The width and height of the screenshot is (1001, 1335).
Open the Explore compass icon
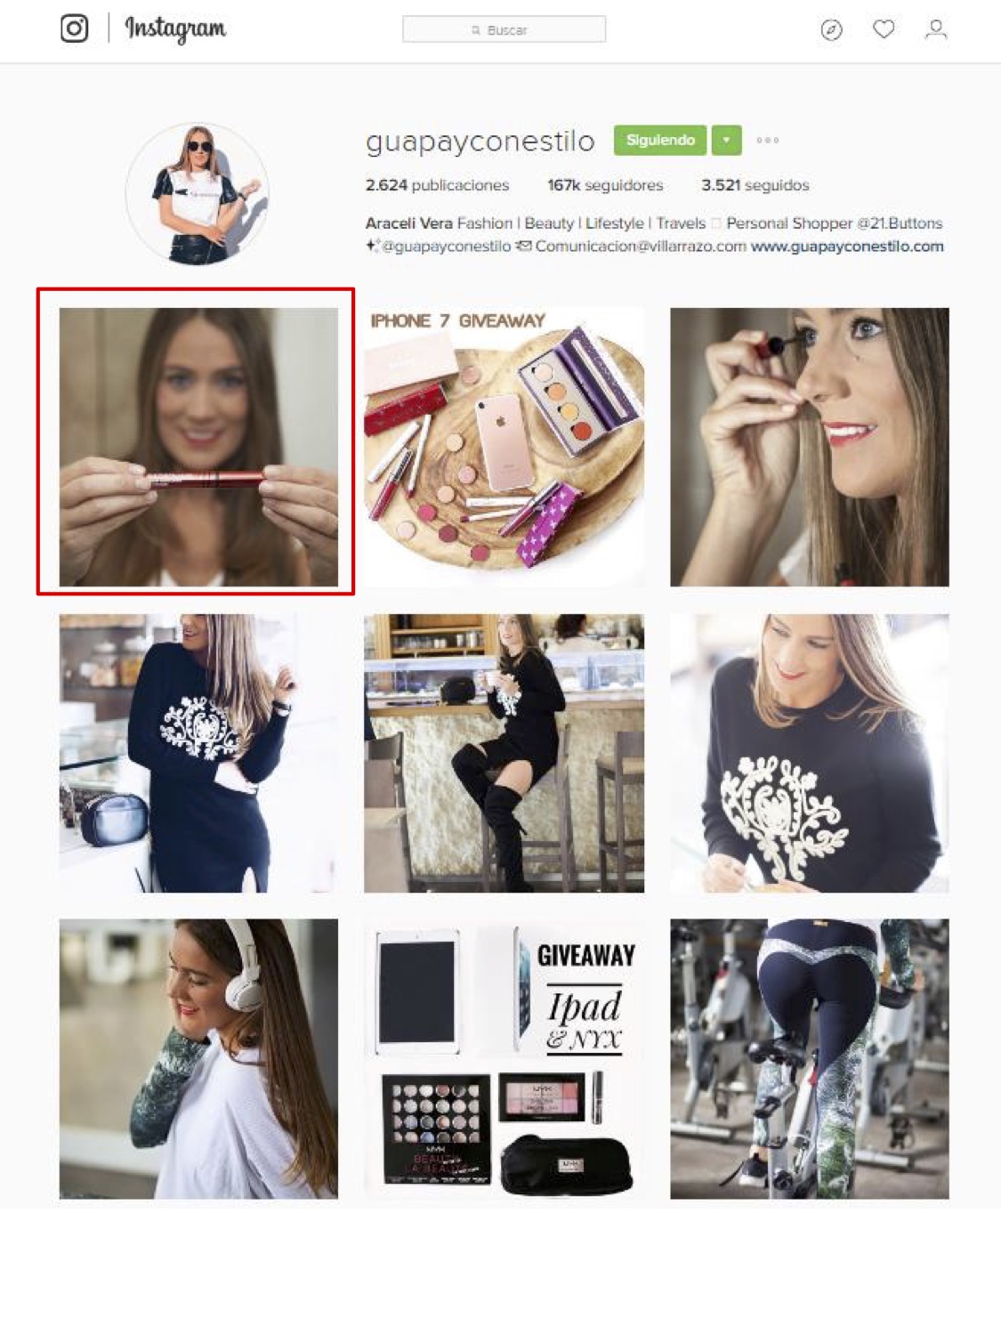coord(831,30)
